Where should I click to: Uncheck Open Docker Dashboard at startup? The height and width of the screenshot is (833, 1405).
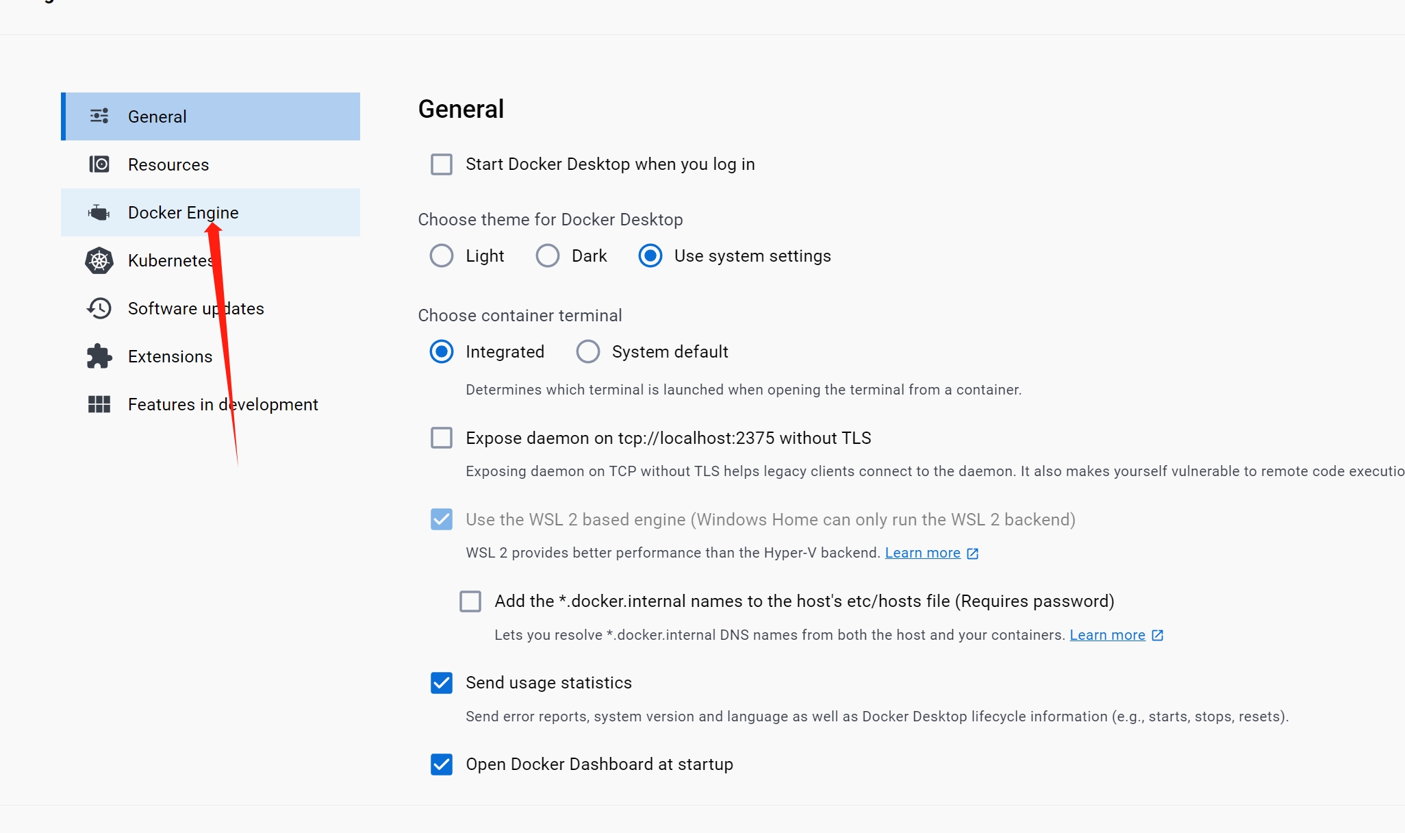point(442,764)
